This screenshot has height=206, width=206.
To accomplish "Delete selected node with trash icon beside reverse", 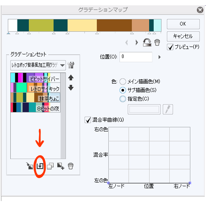I will point(157,42).
